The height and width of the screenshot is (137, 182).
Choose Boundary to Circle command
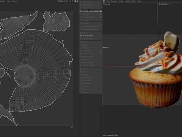tap(88, 62)
